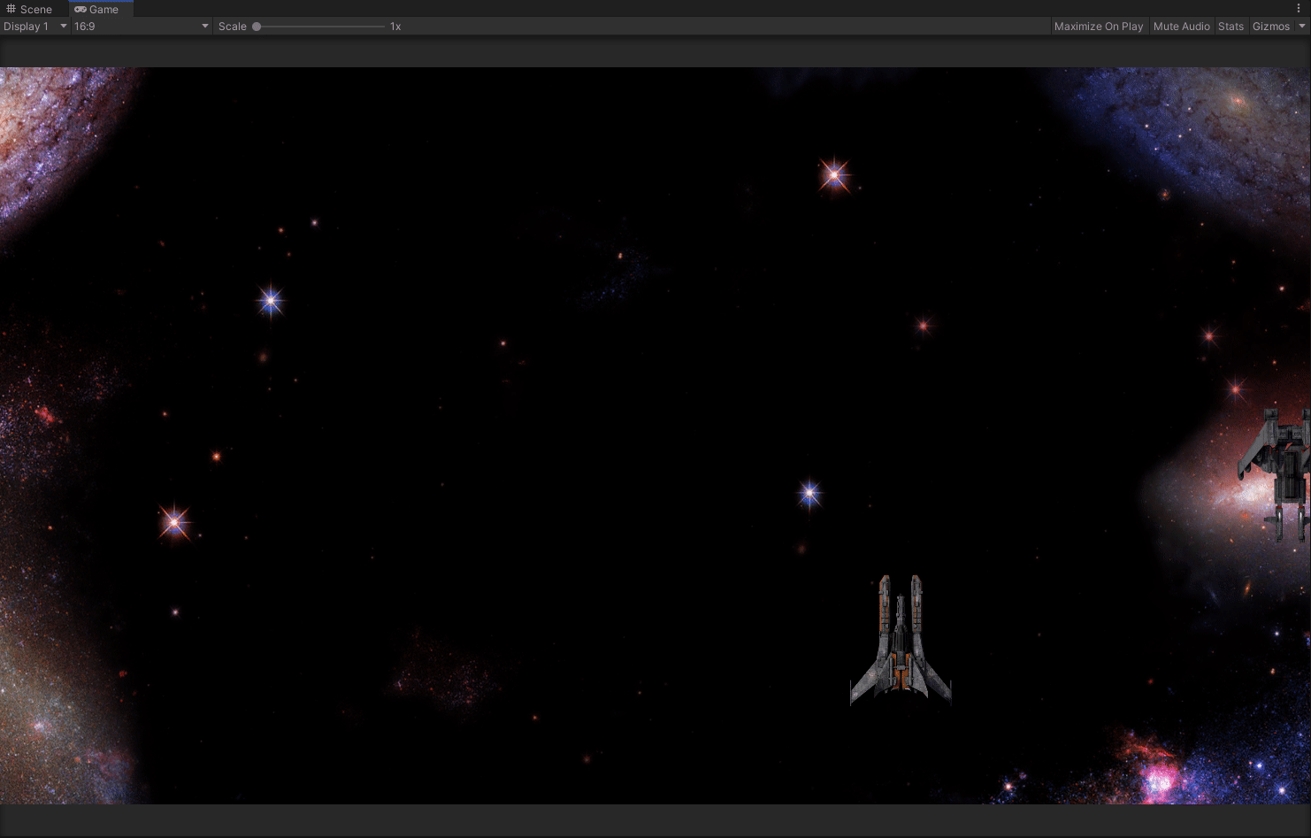The height and width of the screenshot is (838, 1311).
Task: Click the Scale slider handle
Action: click(257, 27)
